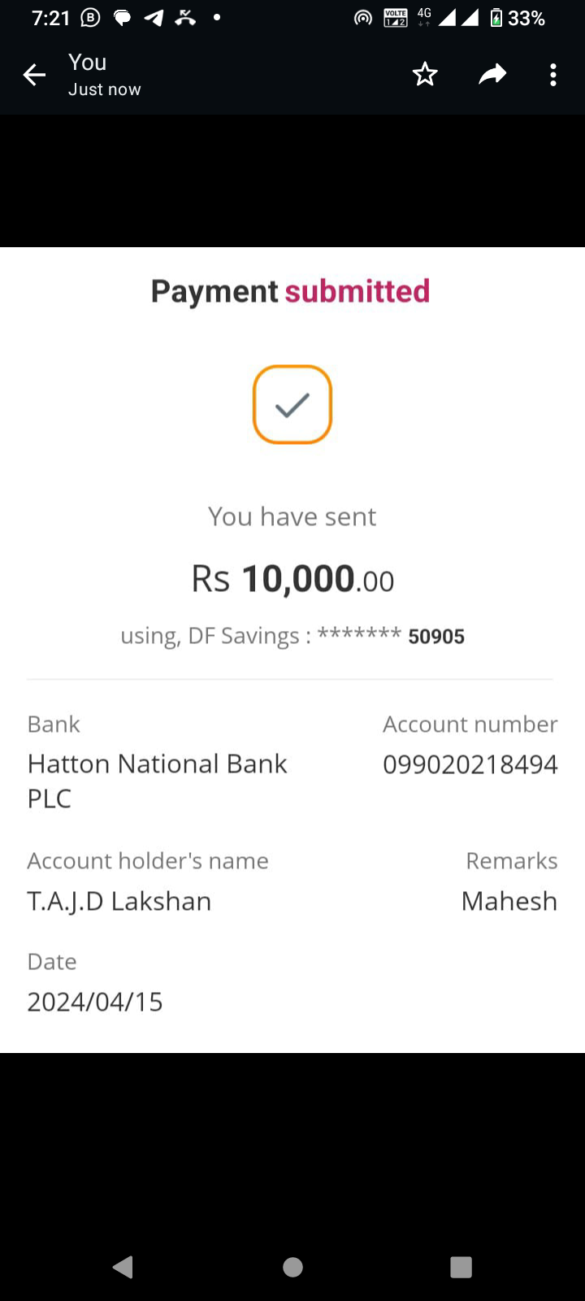
Task: Tap the Rs 10,000.00 amount
Action: [x=292, y=579]
